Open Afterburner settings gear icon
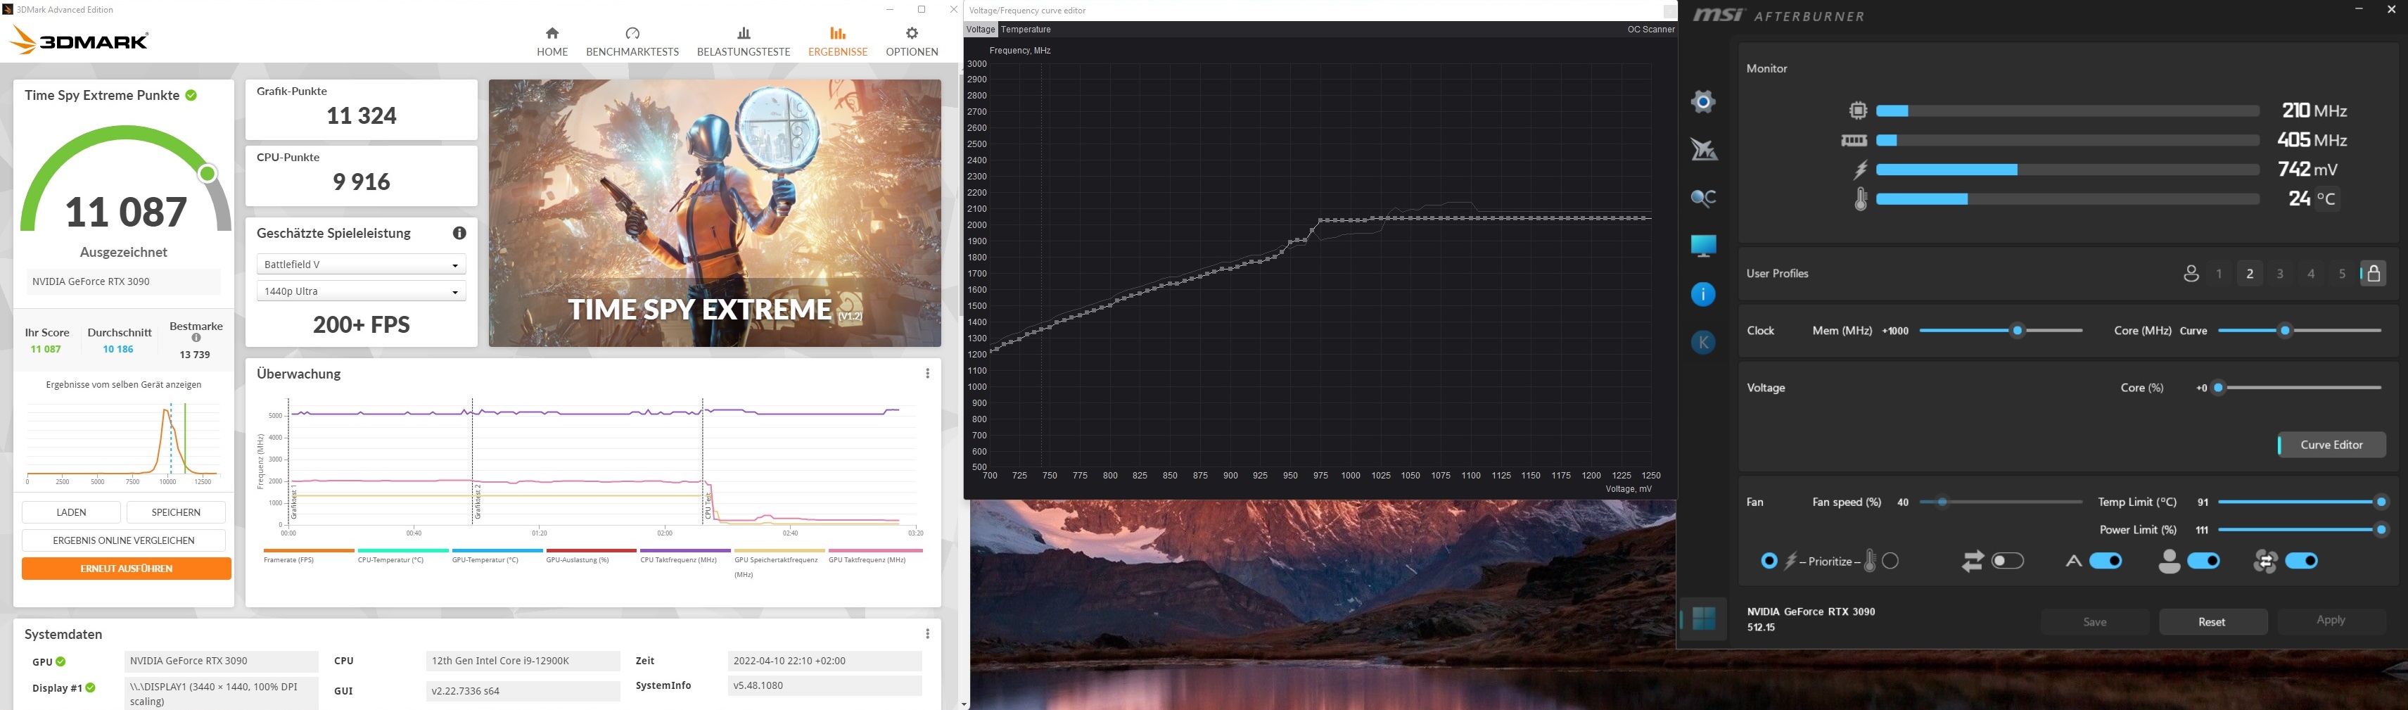Viewport: 2408px width, 710px height. [1703, 102]
